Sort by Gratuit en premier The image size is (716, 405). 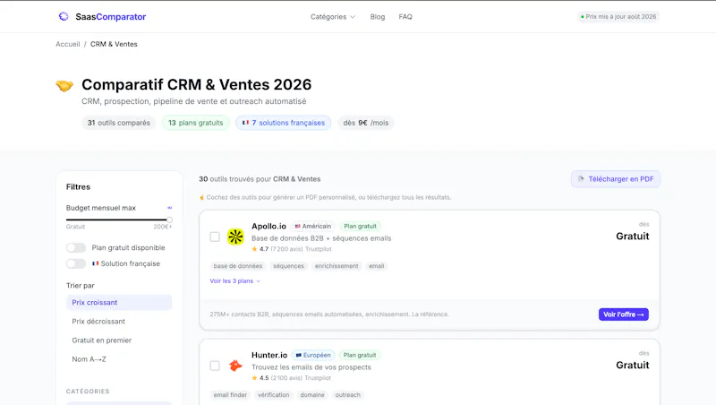(119, 340)
